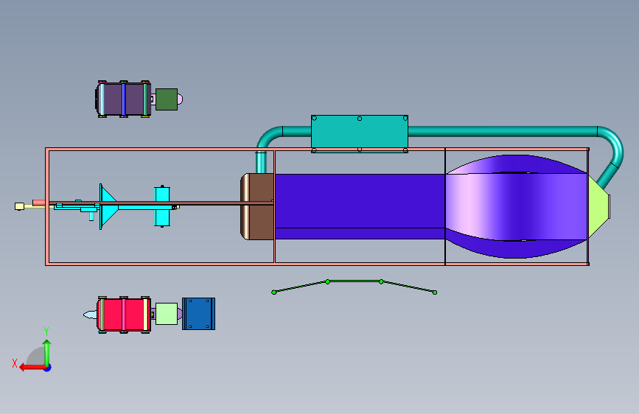
Task: Pick the bulged purple ellipsoid chamber
Action: (x=517, y=206)
